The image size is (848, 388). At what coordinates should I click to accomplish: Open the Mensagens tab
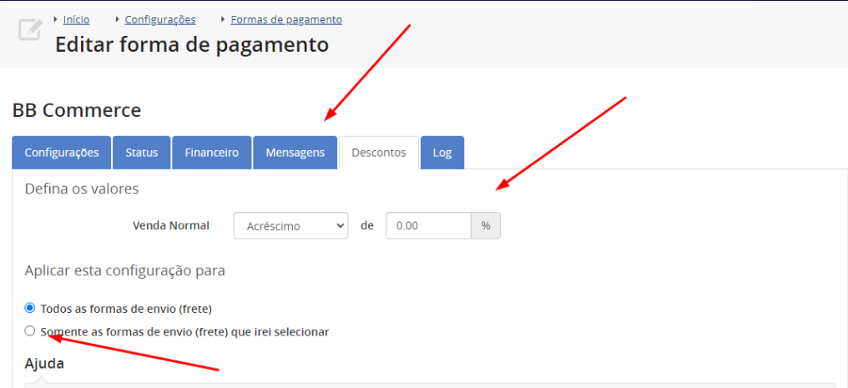click(295, 153)
